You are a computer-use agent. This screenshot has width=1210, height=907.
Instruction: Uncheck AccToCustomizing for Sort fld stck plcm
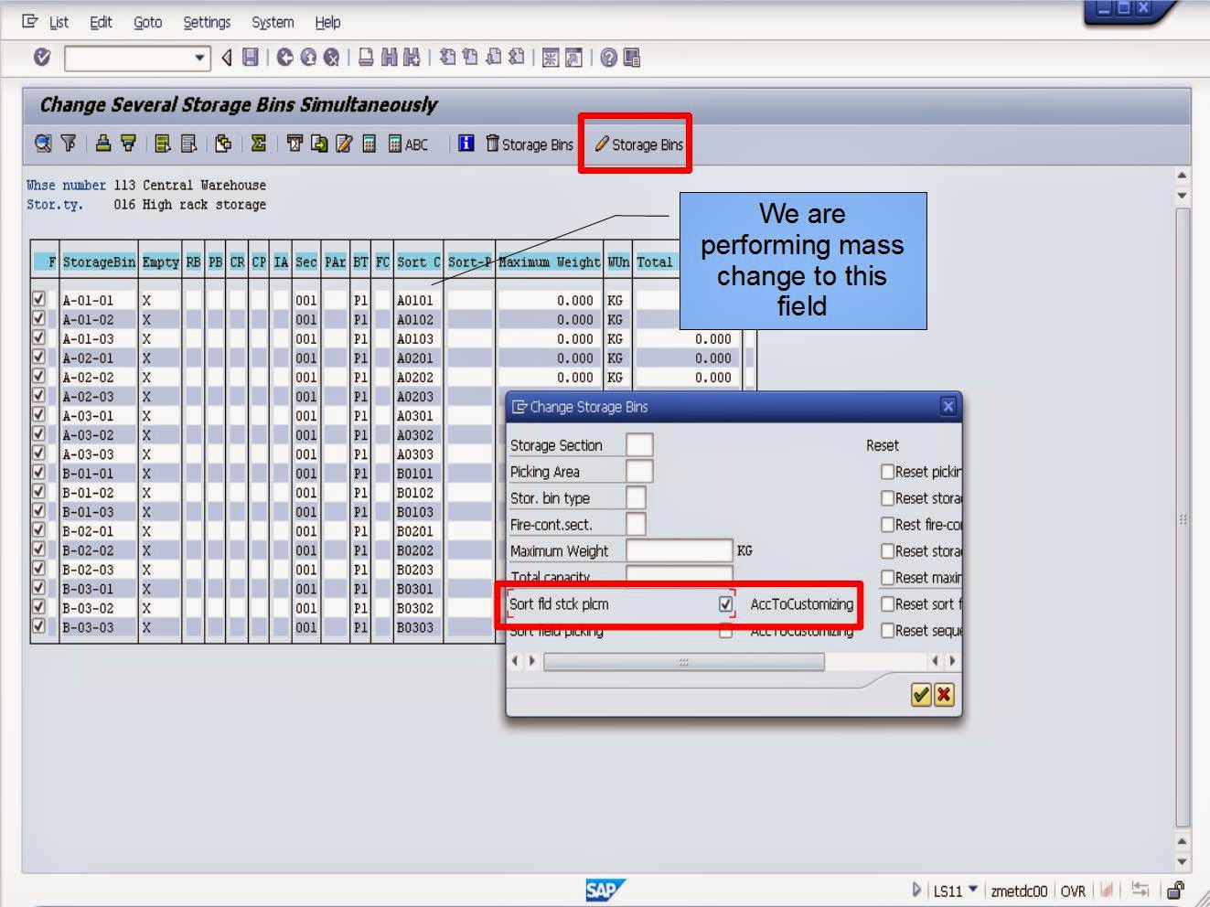click(x=725, y=604)
